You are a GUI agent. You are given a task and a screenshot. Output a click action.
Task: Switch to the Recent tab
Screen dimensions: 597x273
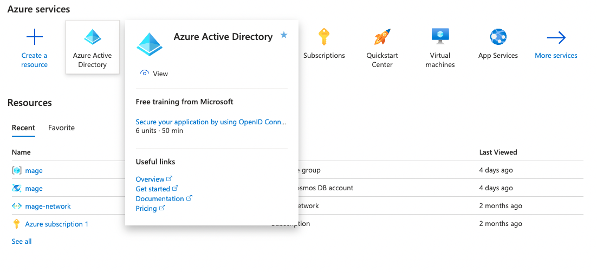[23, 128]
